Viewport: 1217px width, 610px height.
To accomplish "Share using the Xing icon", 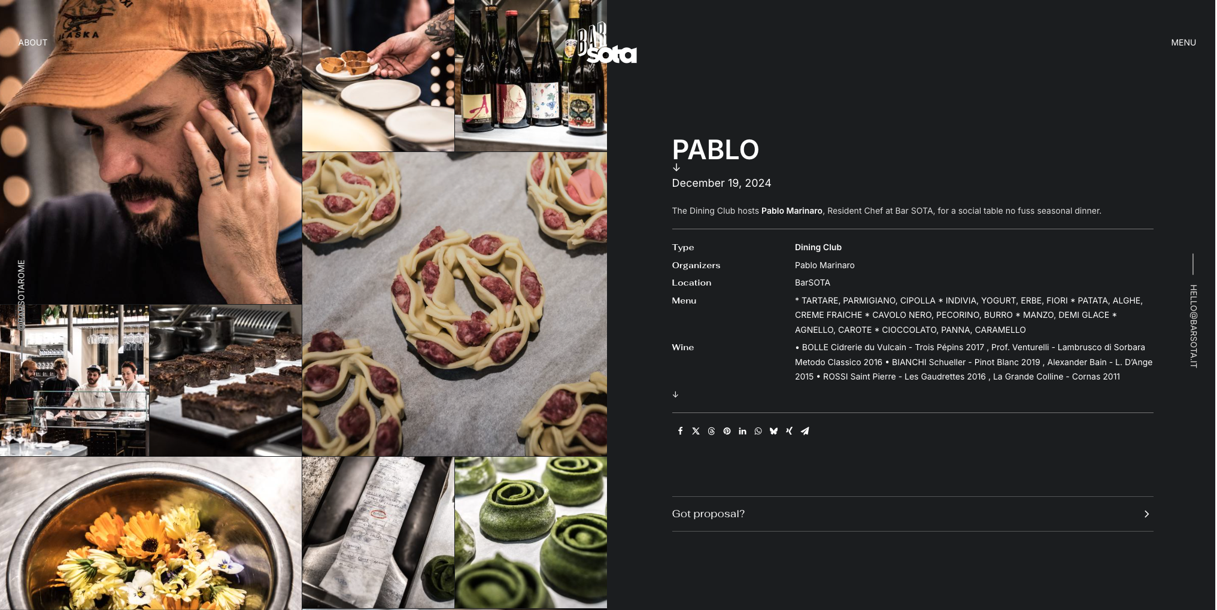I will (x=789, y=431).
